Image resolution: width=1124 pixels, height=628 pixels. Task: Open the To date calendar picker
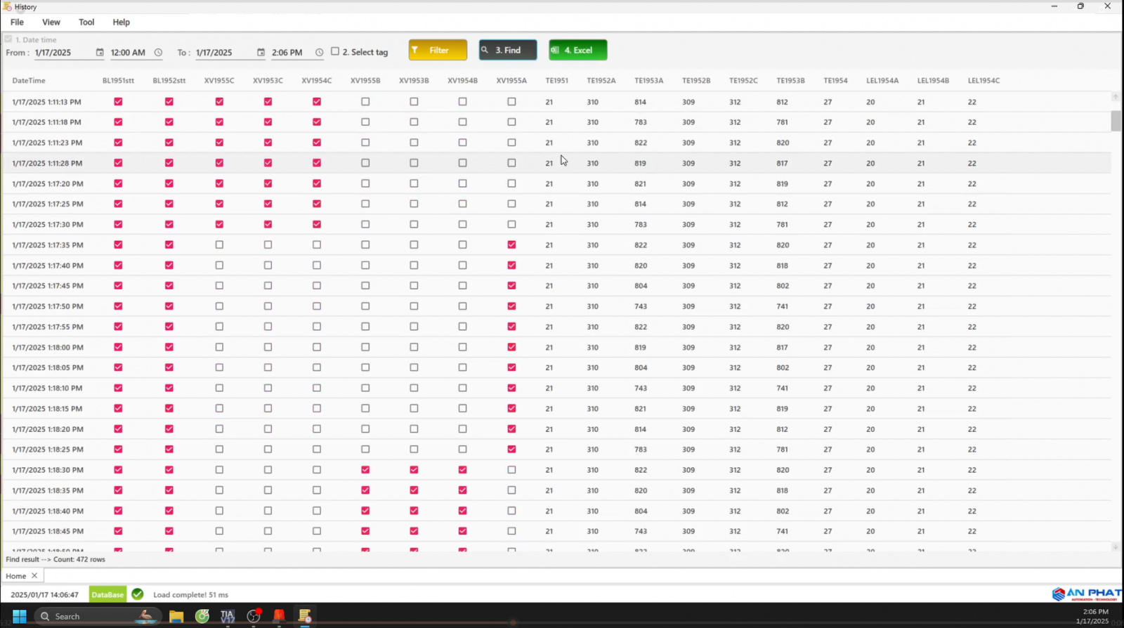tap(261, 53)
